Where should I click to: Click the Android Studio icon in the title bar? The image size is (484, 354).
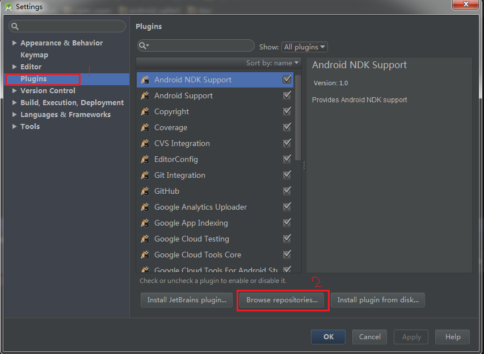tap(9, 6)
